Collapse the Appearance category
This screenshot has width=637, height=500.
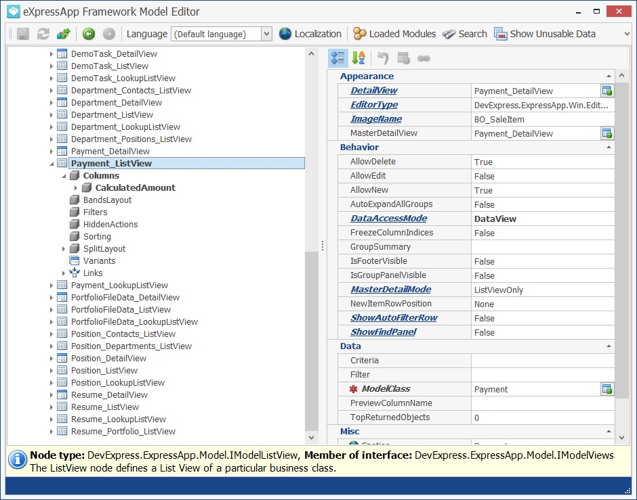(x=609, y=76)
